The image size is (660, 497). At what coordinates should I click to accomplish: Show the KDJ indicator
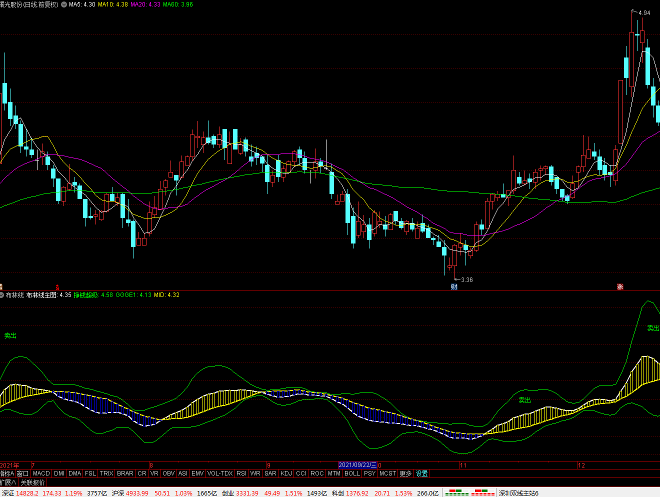(x=286, y=473)
